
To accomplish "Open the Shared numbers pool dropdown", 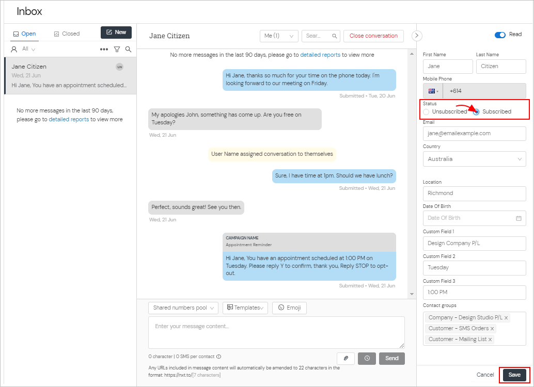I will coord(183,308).
